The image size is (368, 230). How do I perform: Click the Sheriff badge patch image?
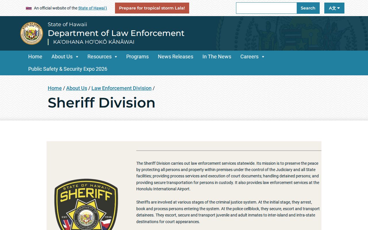point(86,204)
